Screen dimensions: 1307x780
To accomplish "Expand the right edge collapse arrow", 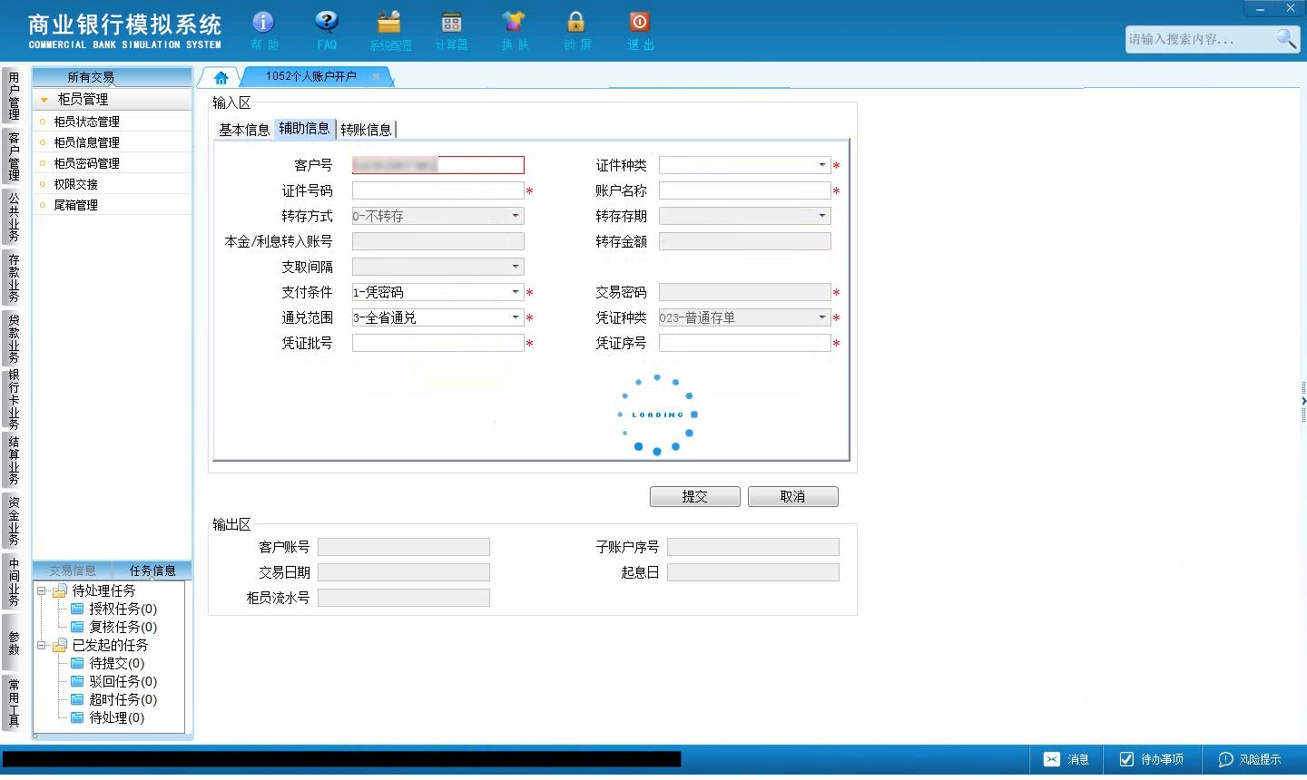I will (1303, 400).
